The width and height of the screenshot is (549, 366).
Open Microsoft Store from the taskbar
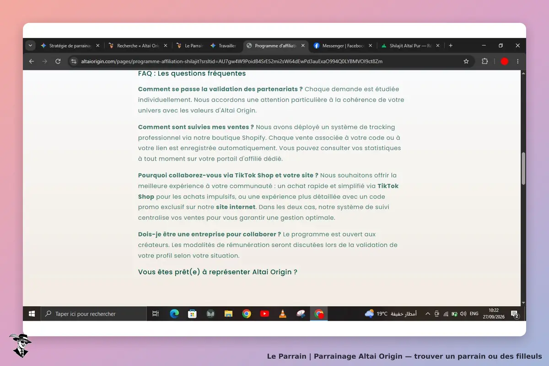[x=192, y=314]
